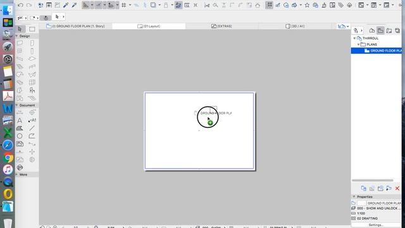The image size is (405, 228).
Task: Open Safari from the Dock
Action: (8, 145)
